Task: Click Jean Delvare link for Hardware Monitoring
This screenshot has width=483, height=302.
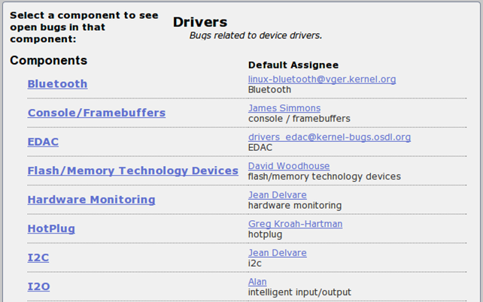Action: [x=278, y=195]
